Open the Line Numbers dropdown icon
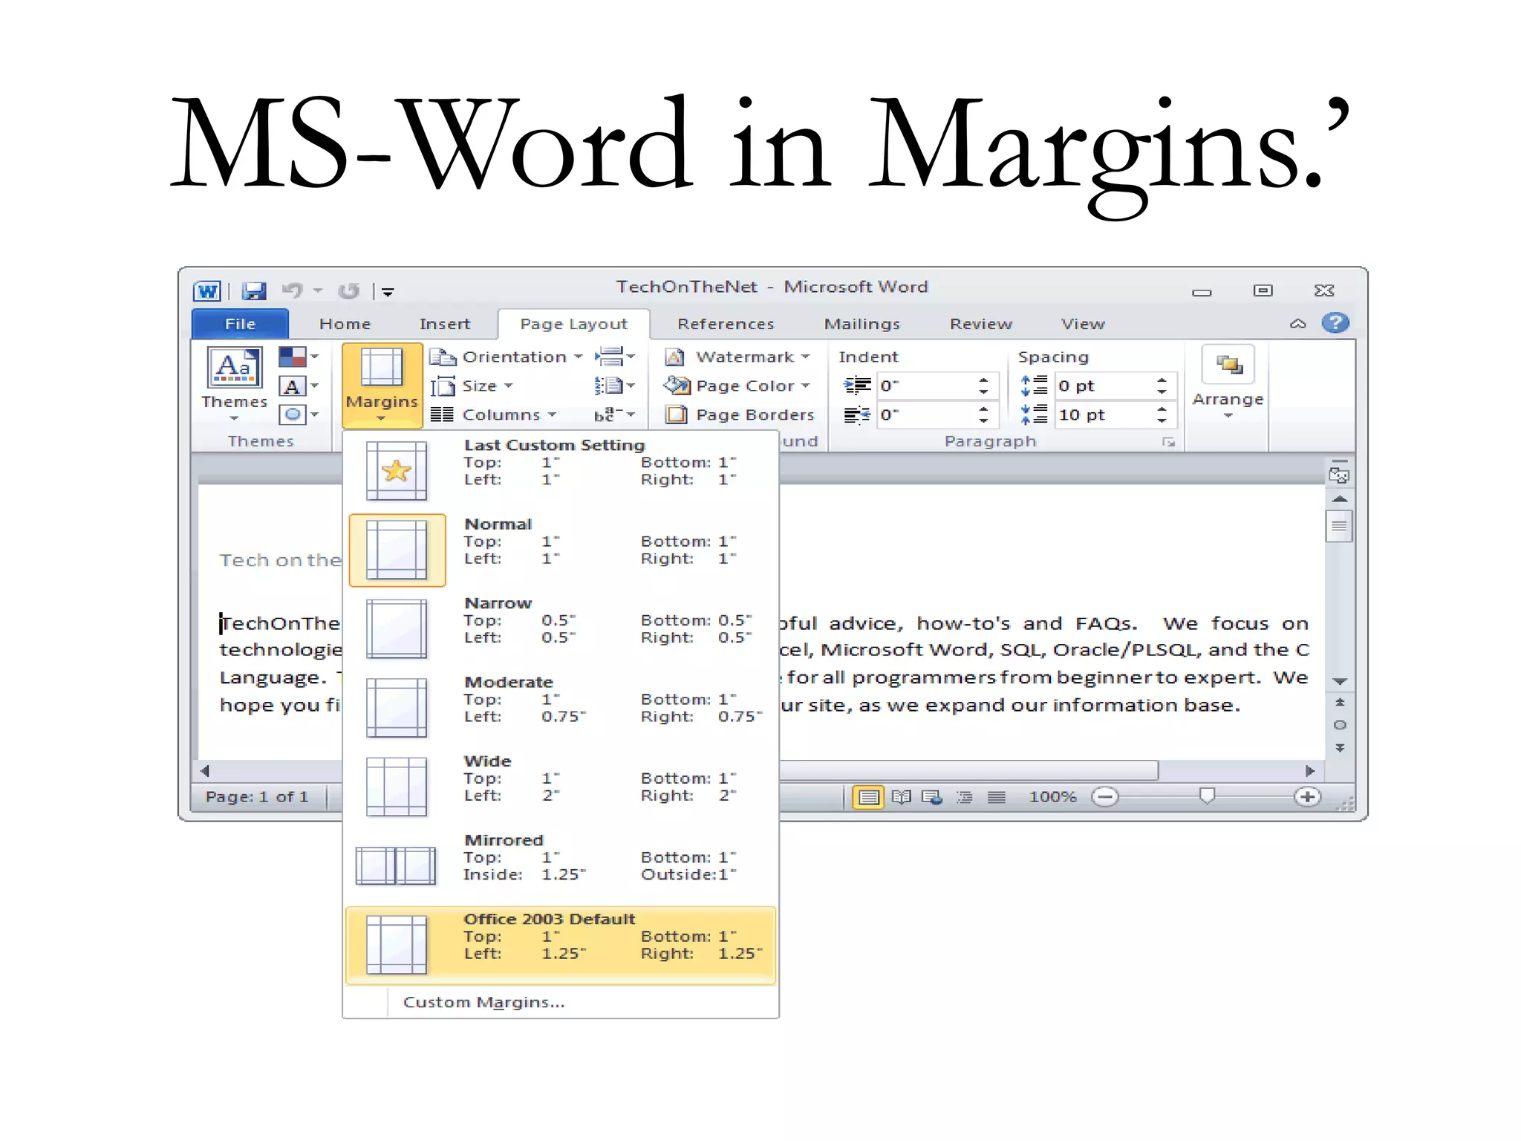 (615, 386)
